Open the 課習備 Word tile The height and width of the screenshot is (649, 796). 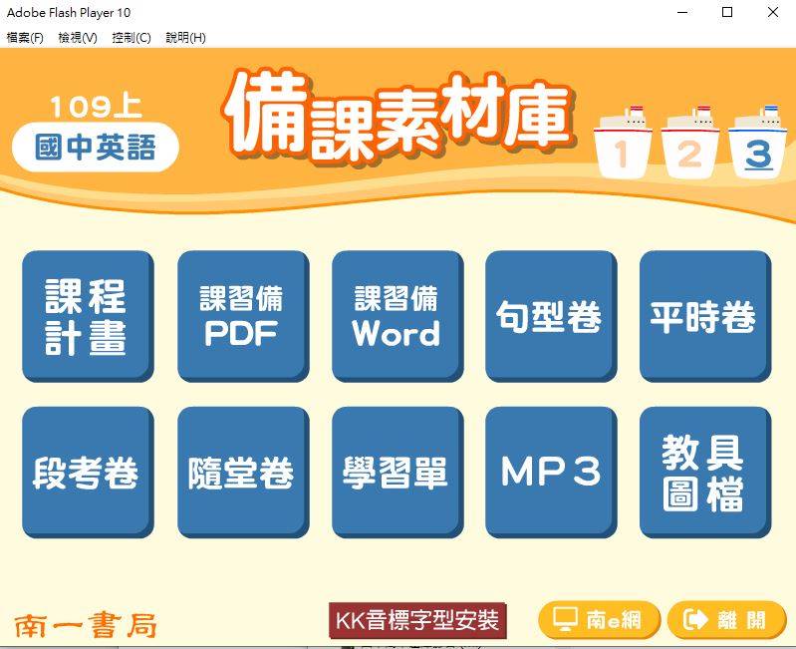pos(398,316)
